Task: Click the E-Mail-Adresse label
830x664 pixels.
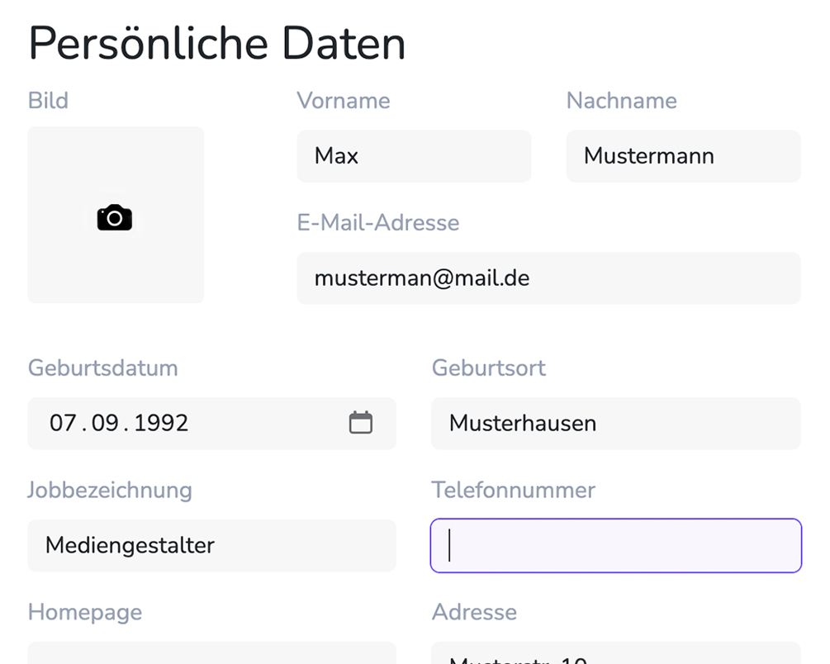Action: 377,223
